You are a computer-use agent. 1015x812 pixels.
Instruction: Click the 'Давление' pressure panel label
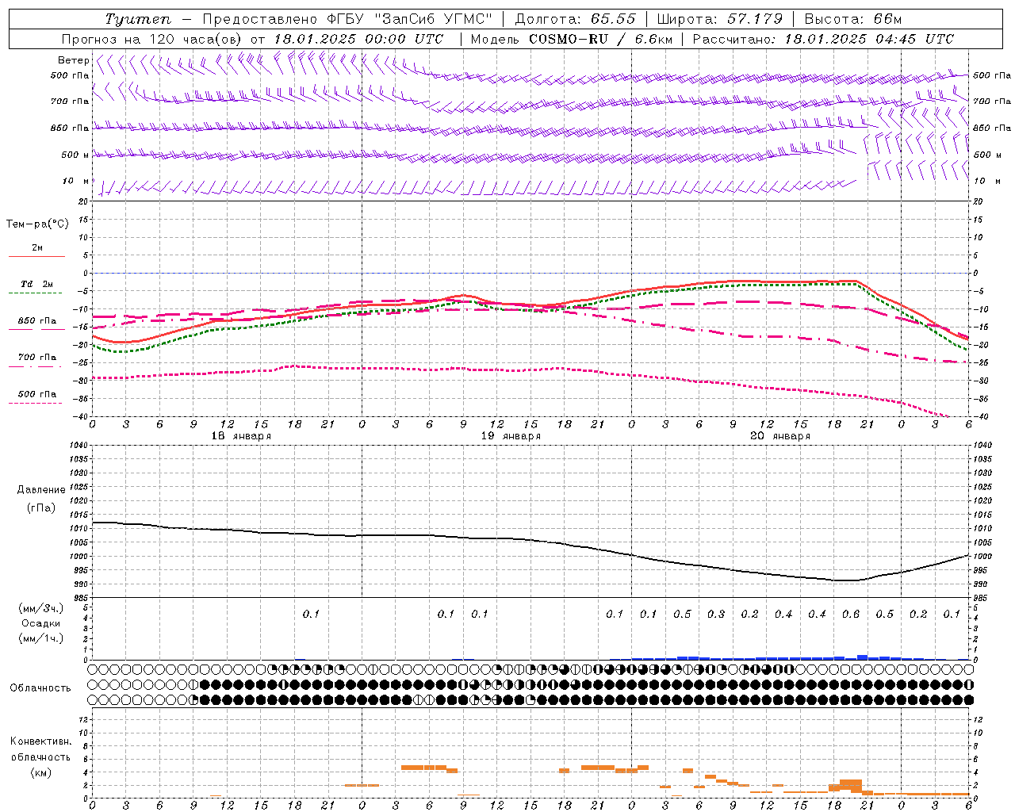pyautogui.click(x=41, y=490)
